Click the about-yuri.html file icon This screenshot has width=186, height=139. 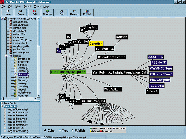pyautogui.click(x=11, y=25)
